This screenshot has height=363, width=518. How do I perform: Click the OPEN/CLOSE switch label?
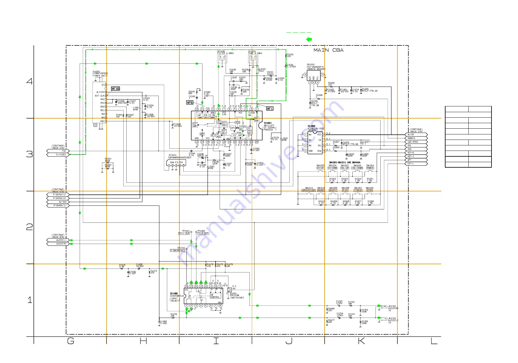308,190
